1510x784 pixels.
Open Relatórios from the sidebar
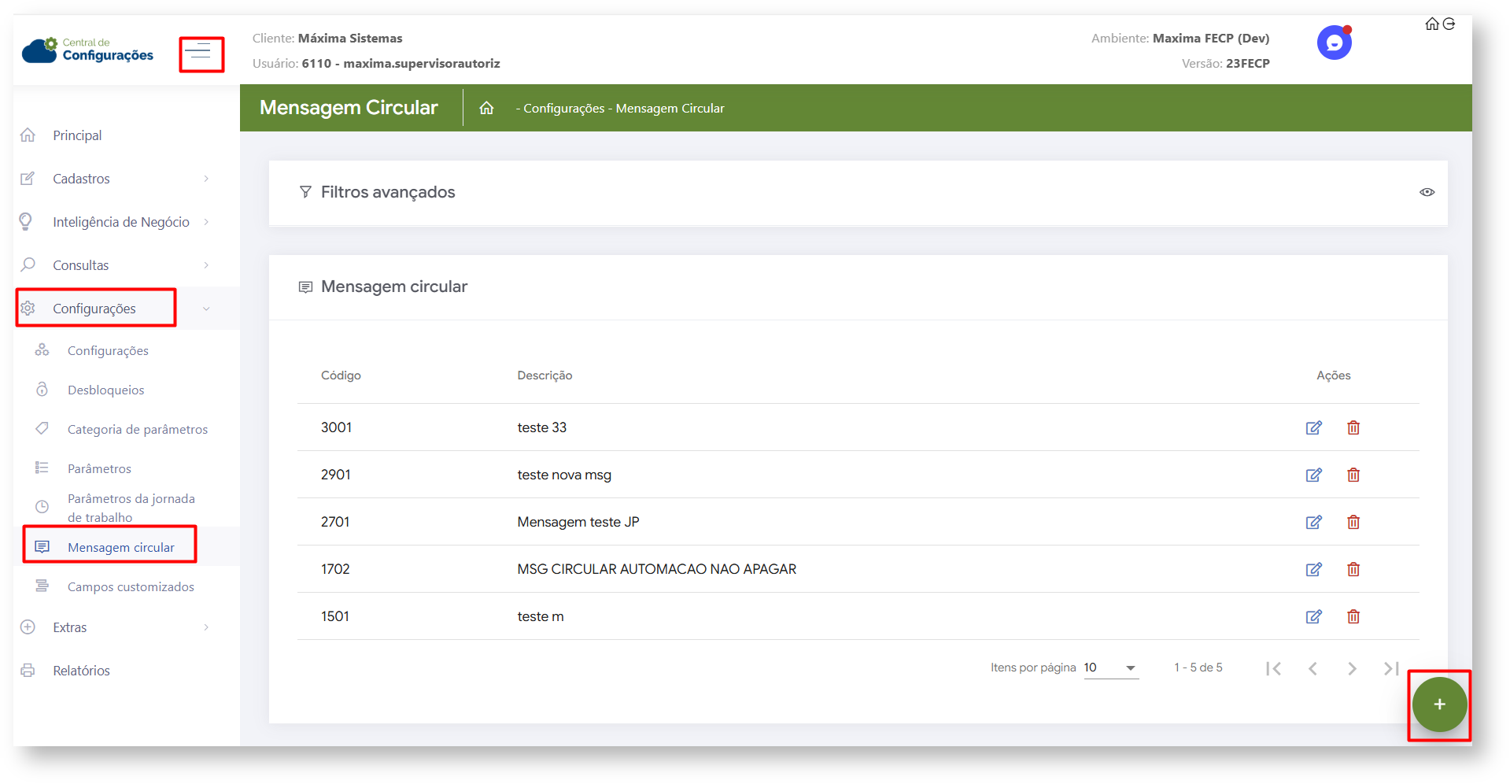click(x=81, y=671)
